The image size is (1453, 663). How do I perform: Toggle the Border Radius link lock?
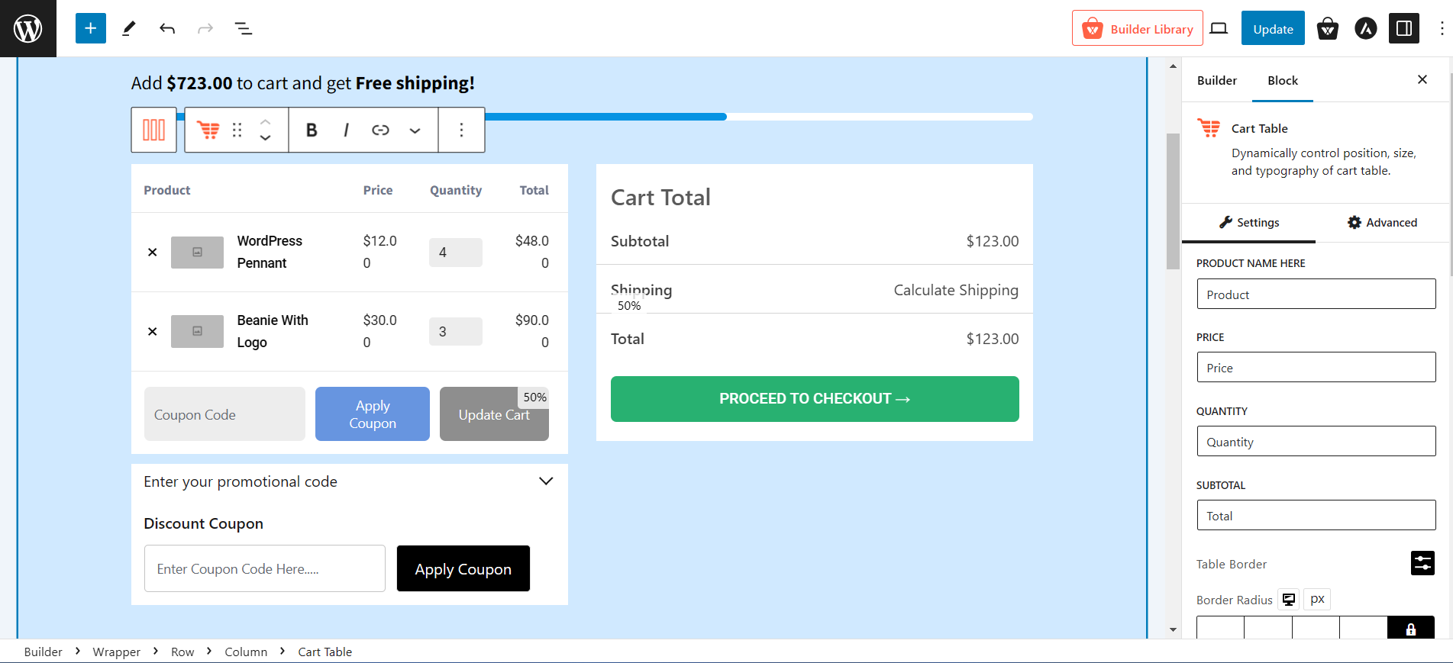1411,628
